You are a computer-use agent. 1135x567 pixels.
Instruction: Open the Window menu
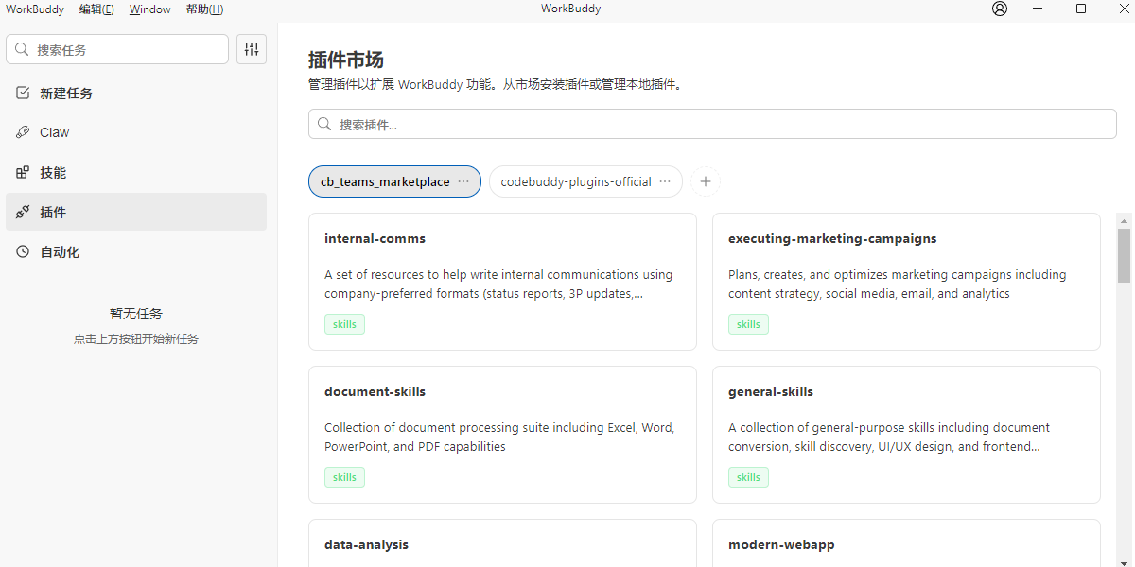(x=149, y=9)
